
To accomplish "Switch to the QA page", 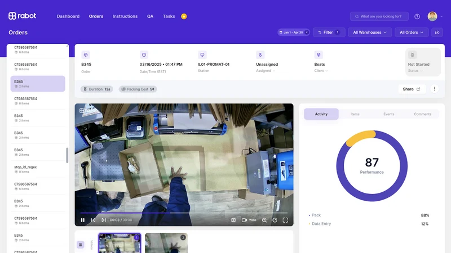I will [x=150, y=16].
